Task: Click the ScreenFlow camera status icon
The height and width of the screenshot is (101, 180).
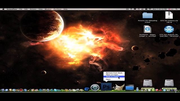Action: (x=127, y=9)
